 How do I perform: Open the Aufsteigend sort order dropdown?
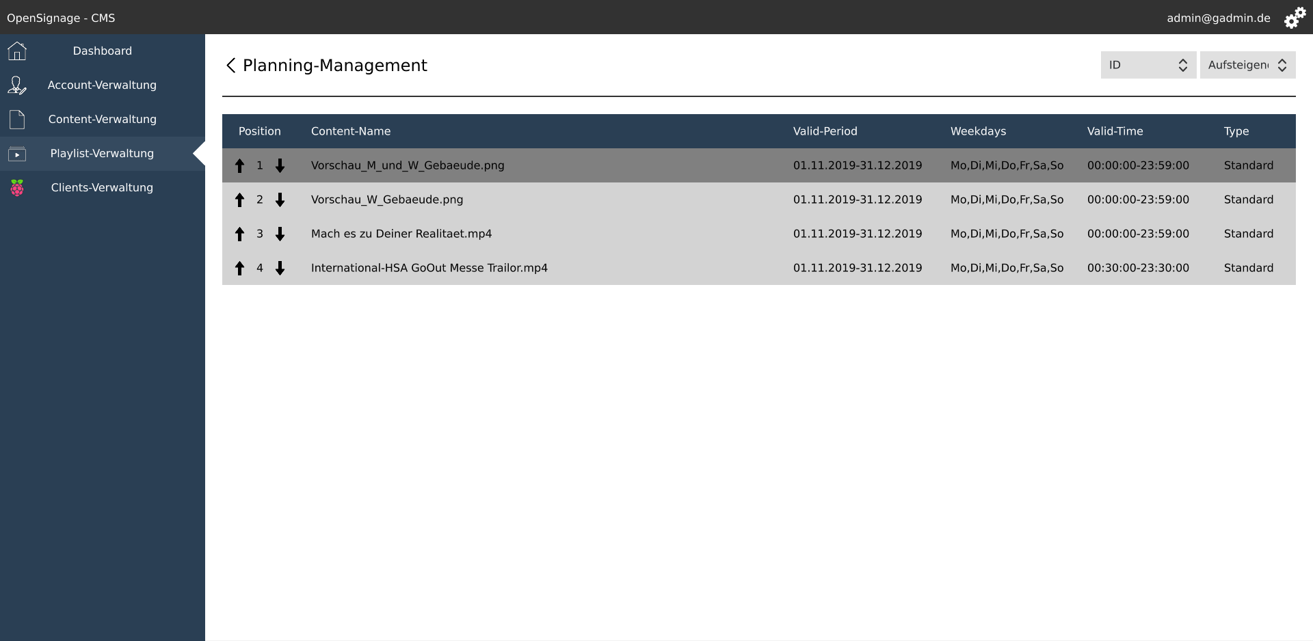1247,65
